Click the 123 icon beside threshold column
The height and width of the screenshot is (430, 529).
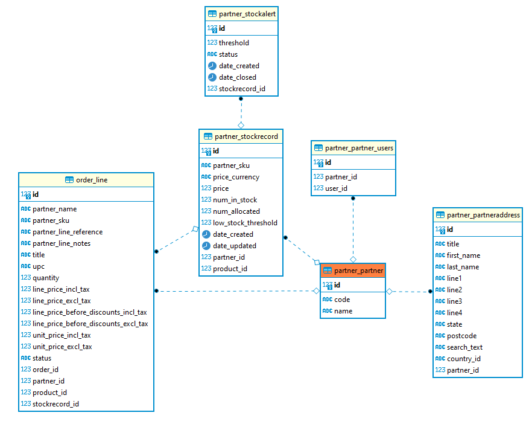click(x=212, y=43)
